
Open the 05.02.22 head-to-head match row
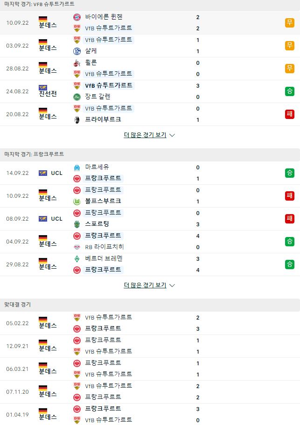(150, 323)
